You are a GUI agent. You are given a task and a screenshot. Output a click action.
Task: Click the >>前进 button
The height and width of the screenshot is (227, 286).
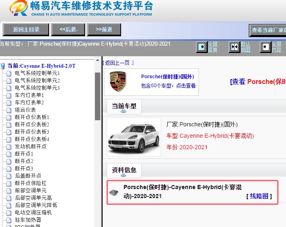pos(104,30)
